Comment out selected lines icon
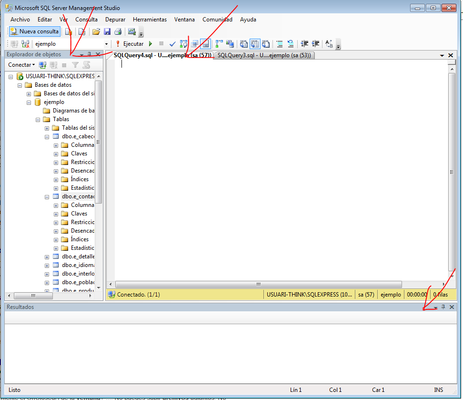This screenshot has width=463, height=400. pos(279,44)
